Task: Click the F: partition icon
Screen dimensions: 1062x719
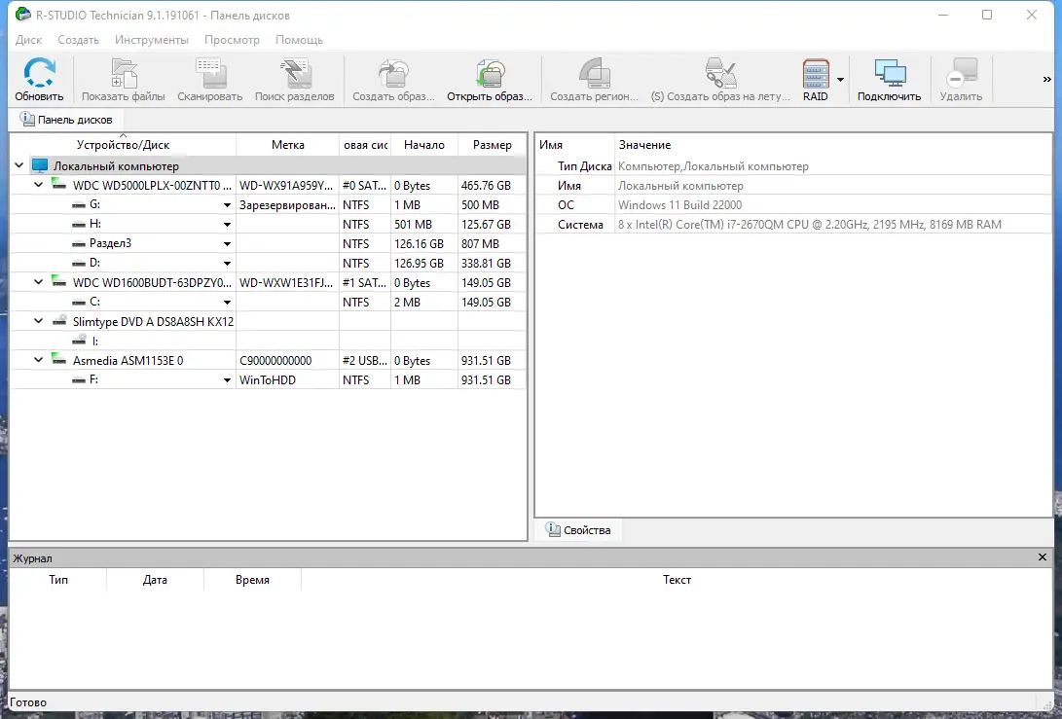Action: coord(79,379)
